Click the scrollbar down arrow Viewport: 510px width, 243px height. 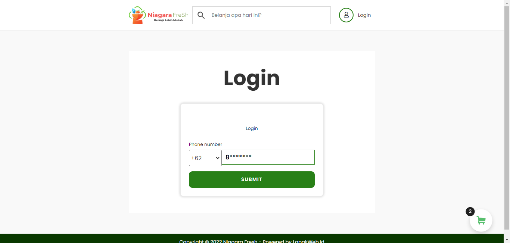(x=507, y=240)
